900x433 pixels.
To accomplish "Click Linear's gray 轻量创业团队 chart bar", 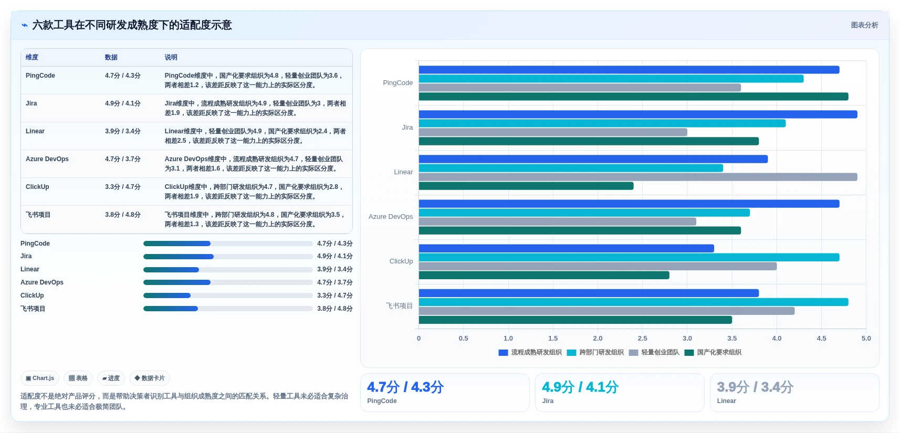I will [x=638, y=177].
